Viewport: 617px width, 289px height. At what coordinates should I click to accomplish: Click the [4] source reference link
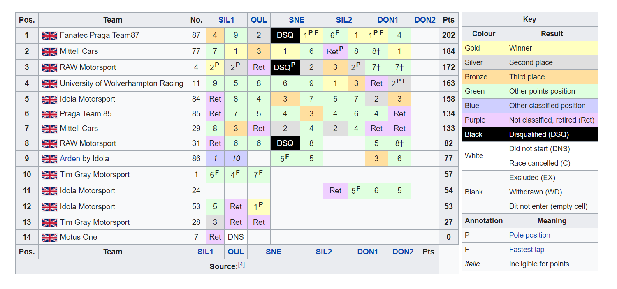click(241, 265)
